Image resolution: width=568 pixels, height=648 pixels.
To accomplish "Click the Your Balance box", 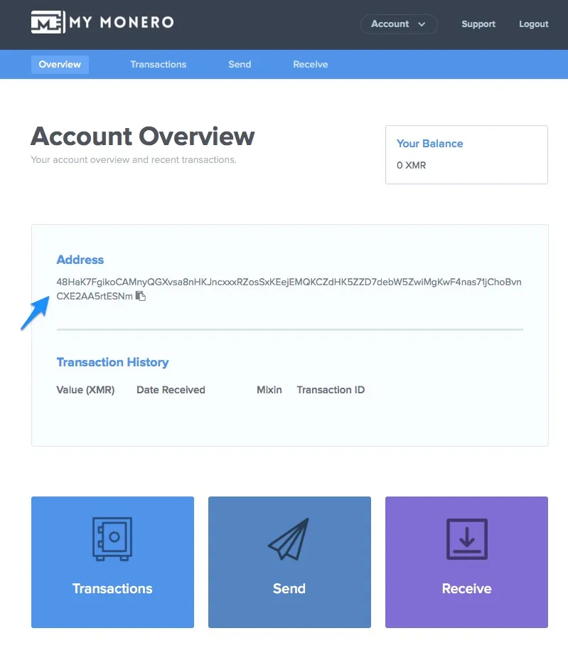I will tap(466, 154).
